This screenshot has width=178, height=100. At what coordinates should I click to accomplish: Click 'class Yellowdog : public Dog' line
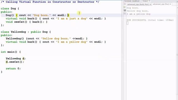coord(26,32)
